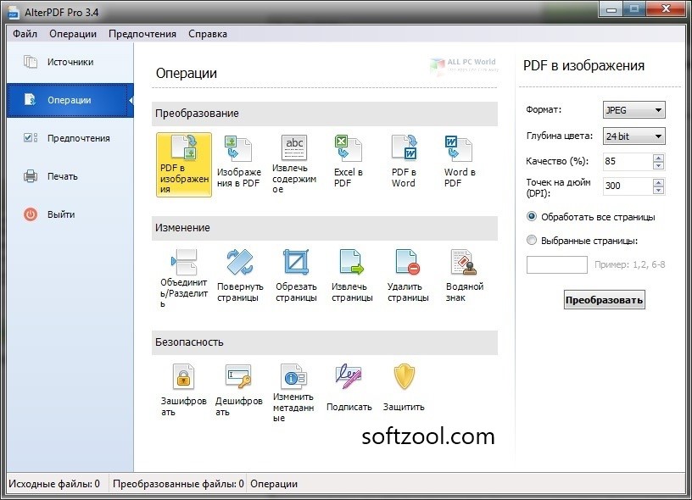This screenshot has height=500, width=692.
Task: Select the PDF в Word converter
Action: pyautogui.click(x=404, y=164)
